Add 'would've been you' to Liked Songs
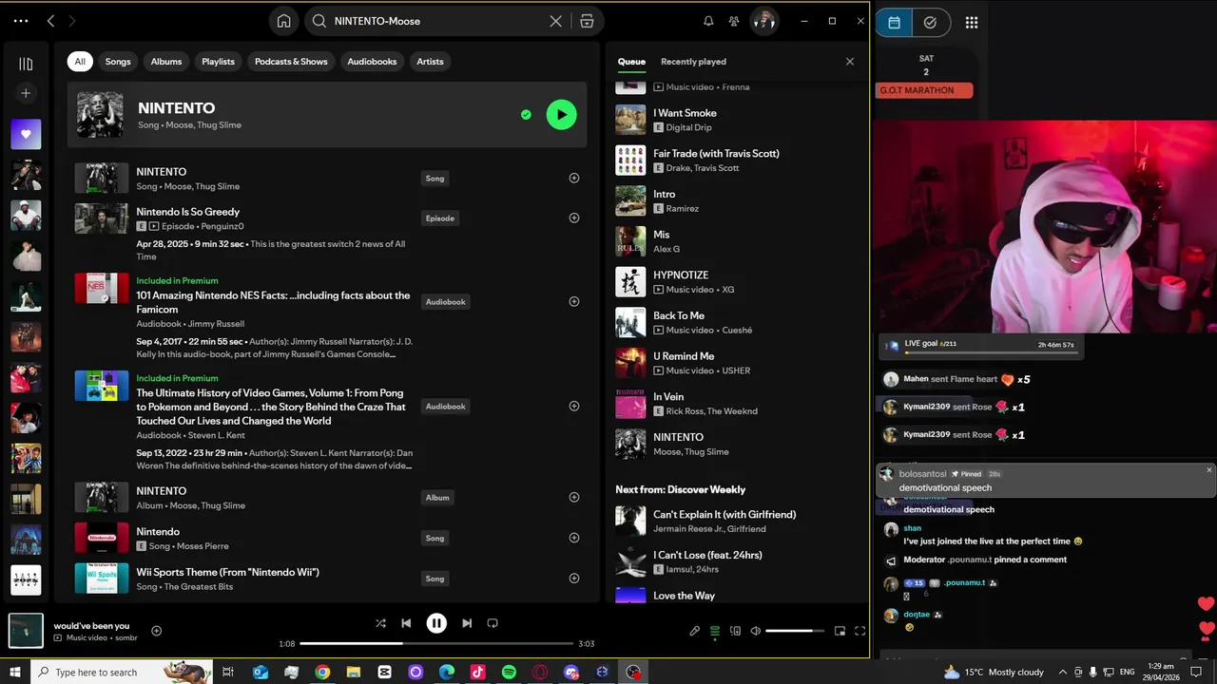 tap(157, 631)
